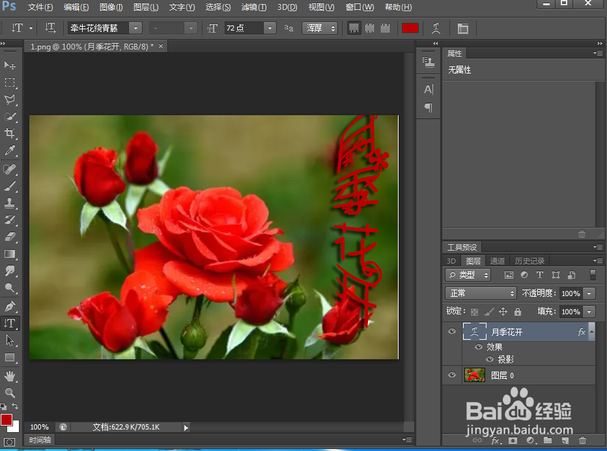
Task: Add layer style via fx button
Action: tap(496, 440)
